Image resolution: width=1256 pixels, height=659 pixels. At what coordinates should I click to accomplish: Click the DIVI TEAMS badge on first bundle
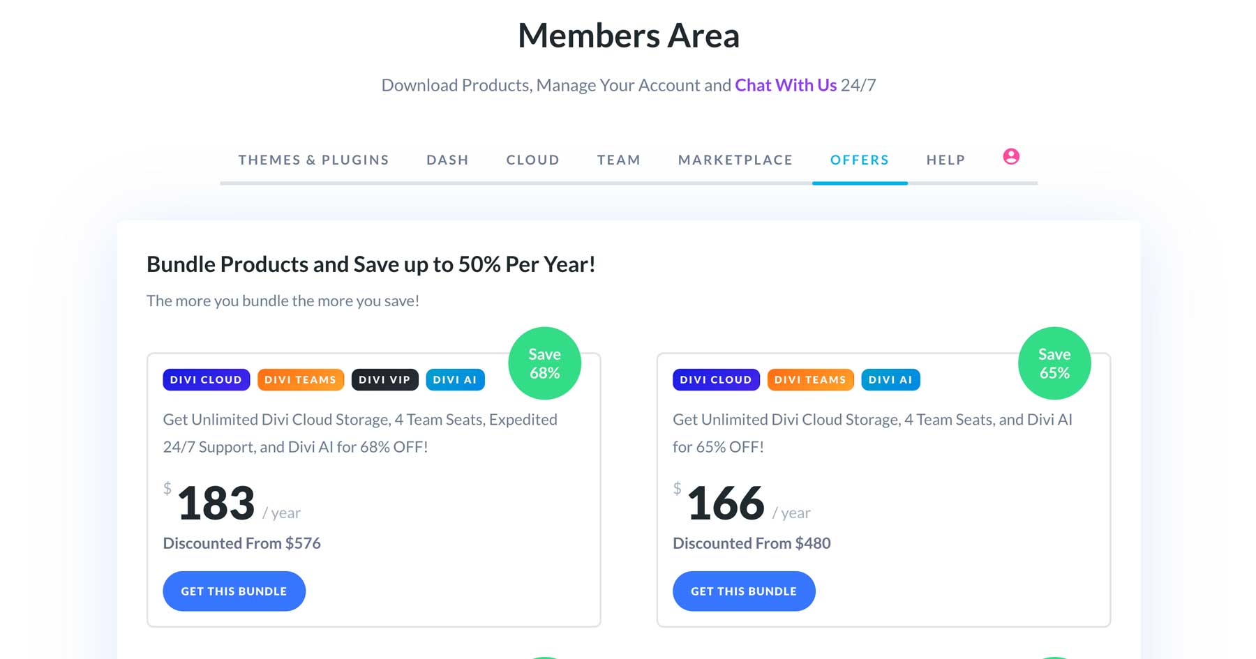(x=301, y=379)
